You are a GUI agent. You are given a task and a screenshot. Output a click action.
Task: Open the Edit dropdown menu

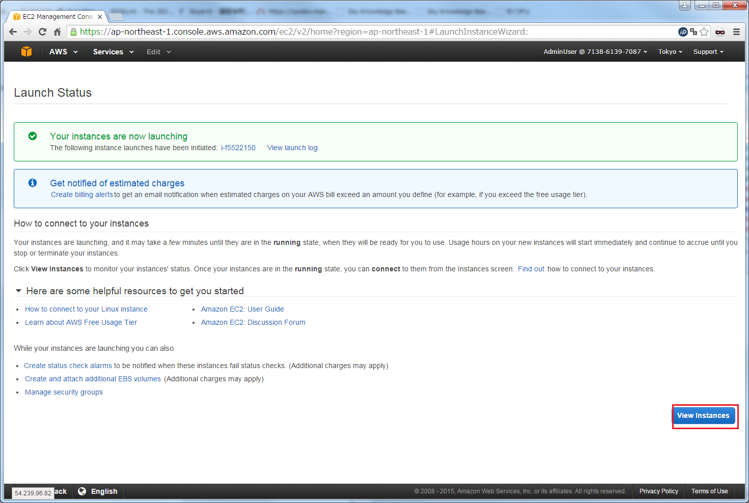pos(159,52)
